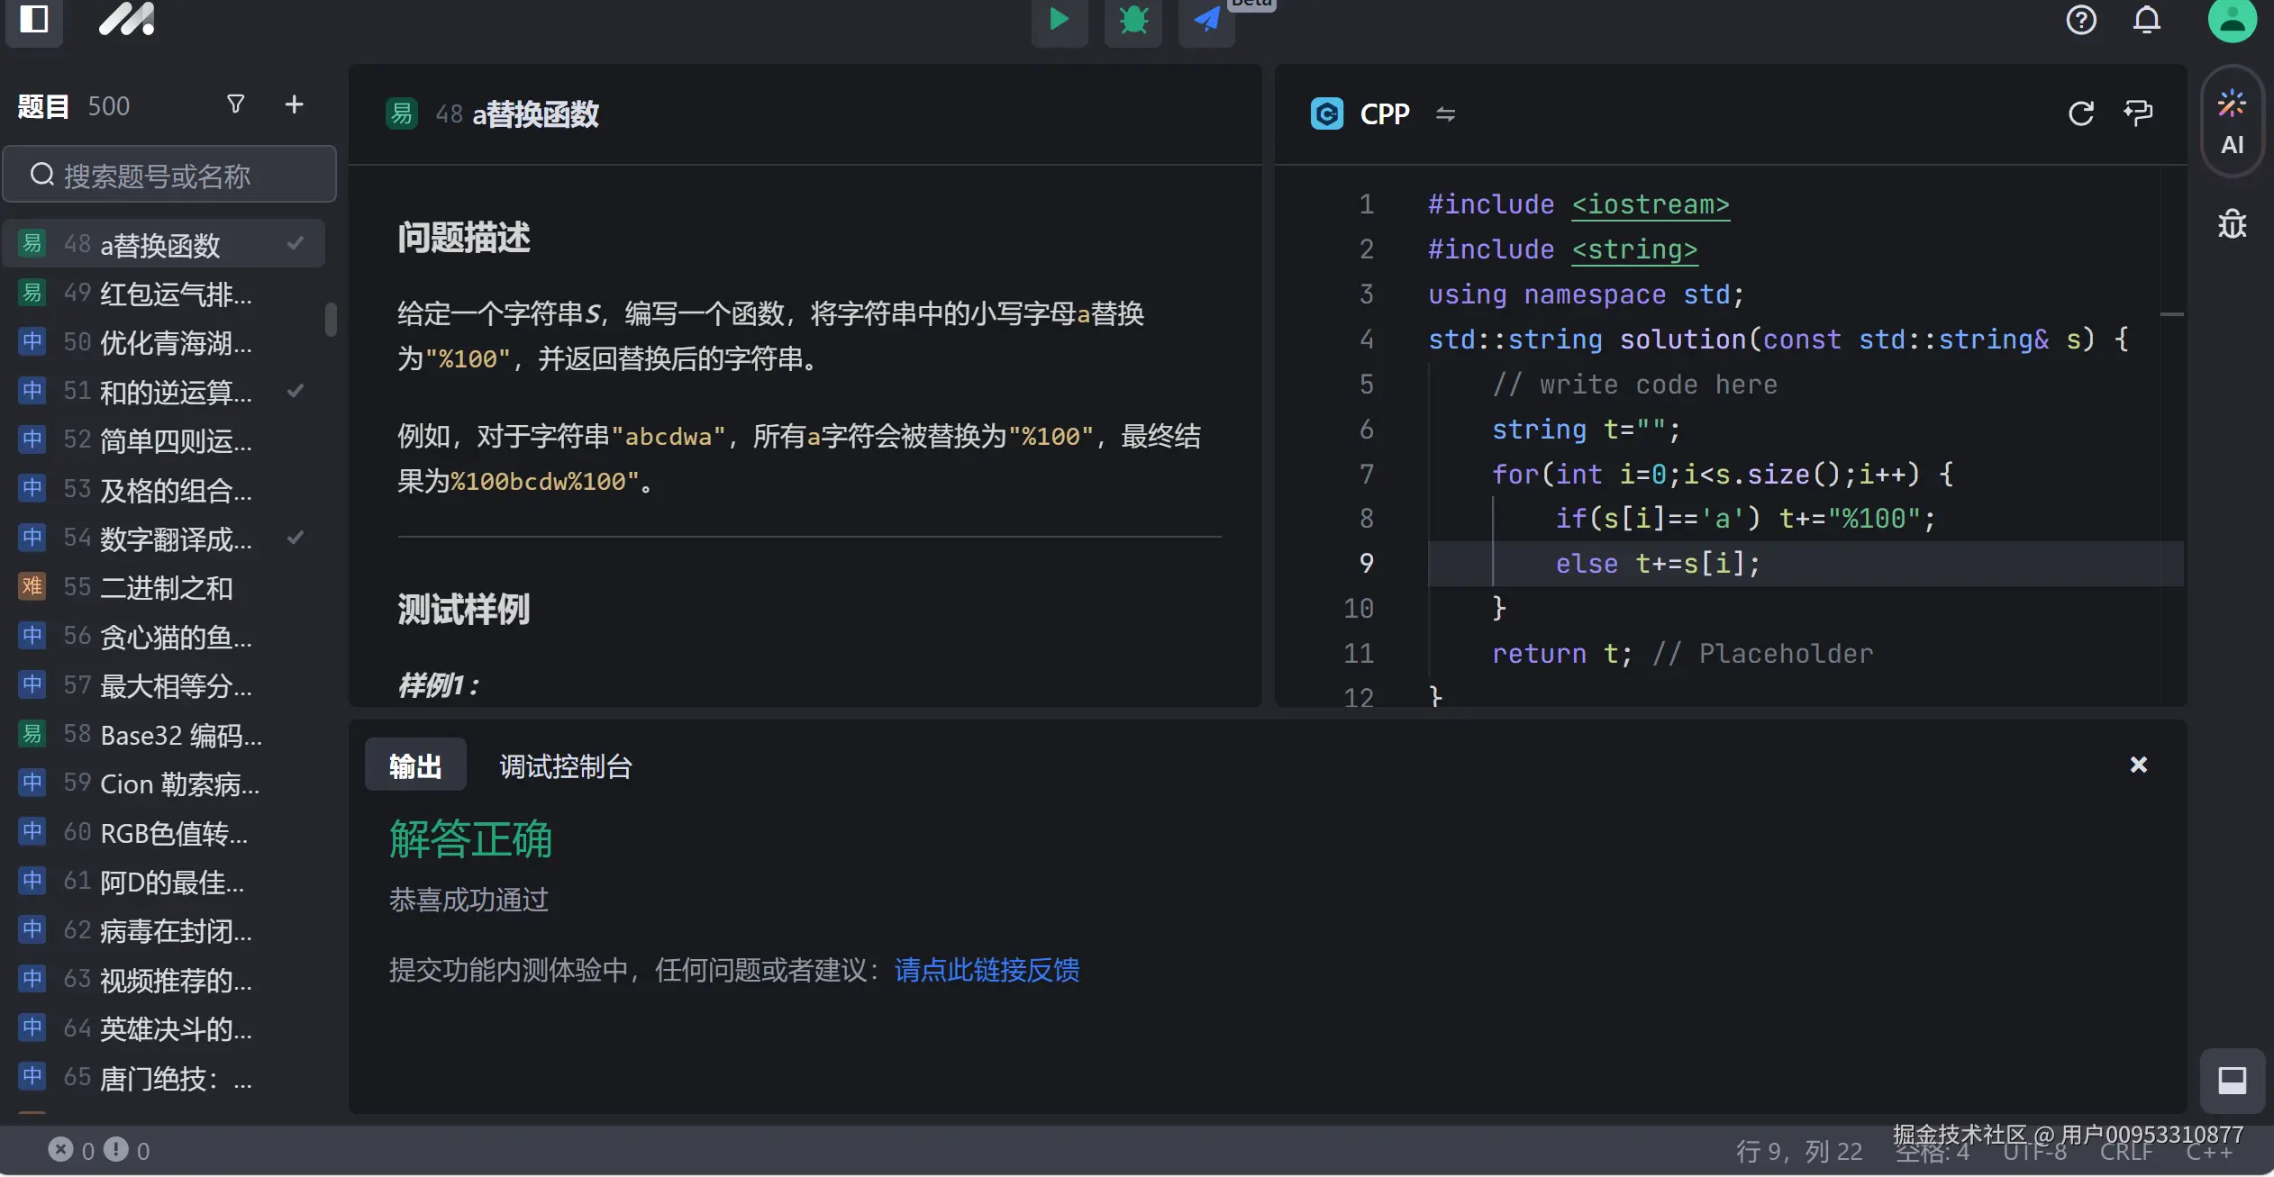Viewport: 2274px width, 1177px height.
Task: Open the 请点此链接反馈 feedback link
Action: tap(987, 970)
